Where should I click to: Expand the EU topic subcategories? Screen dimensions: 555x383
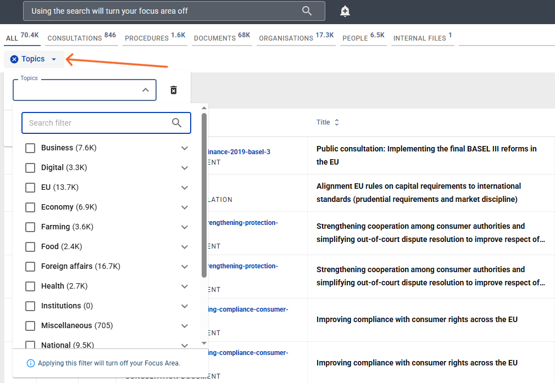pos(185,188)
